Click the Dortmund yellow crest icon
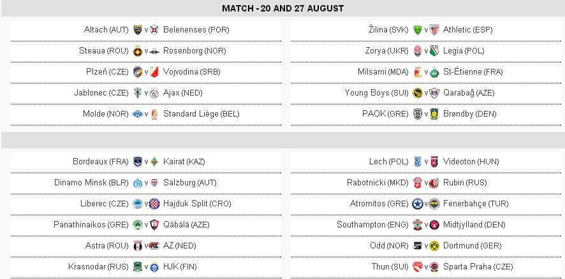 (x=435, y=246)
